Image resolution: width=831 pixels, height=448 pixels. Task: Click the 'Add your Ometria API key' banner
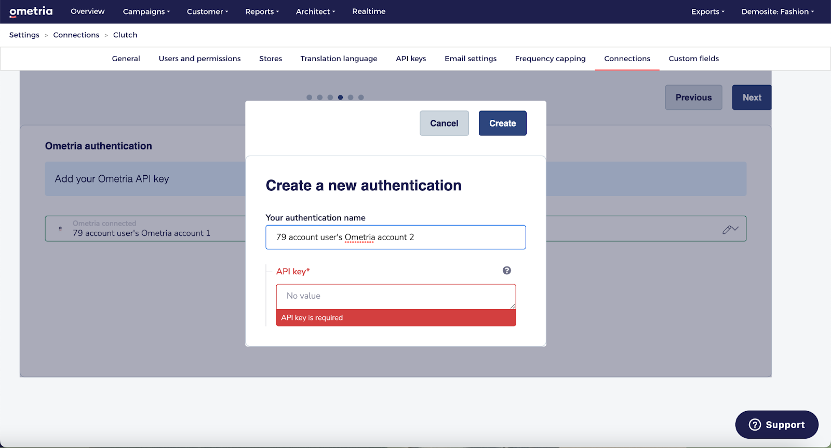pyautogui.click(x=396, y=179)
